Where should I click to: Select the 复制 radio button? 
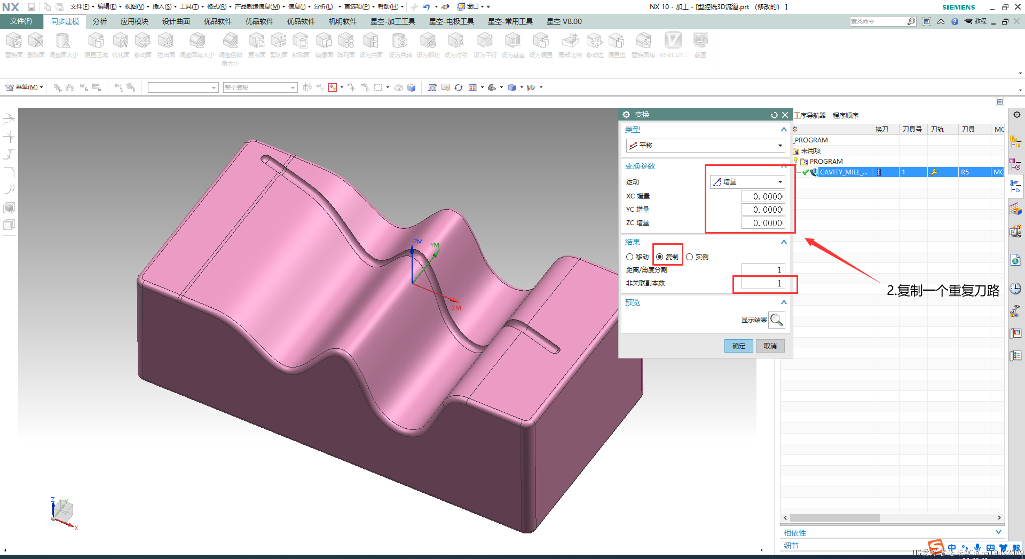click(x=660, y=257)
